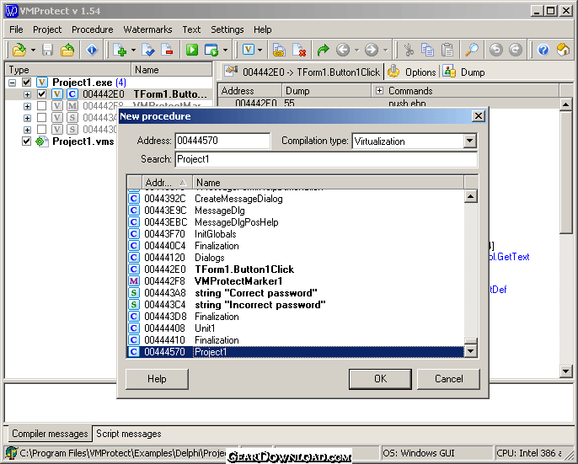This screenshot has height=464, width=578.
Task: Click the page with red X icon
Action: pyautogui.click(x=299, y=50)
